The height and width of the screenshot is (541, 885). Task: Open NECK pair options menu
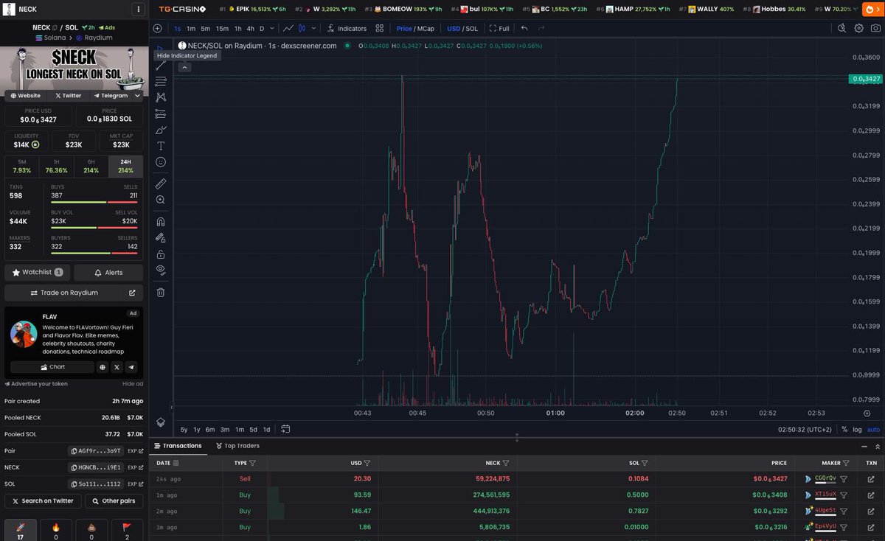pyautogui.click(x=138, y=10)
